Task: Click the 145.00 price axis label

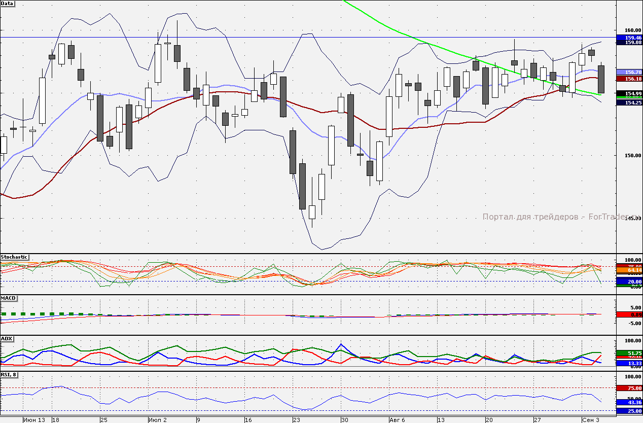Action: point(634,218)
